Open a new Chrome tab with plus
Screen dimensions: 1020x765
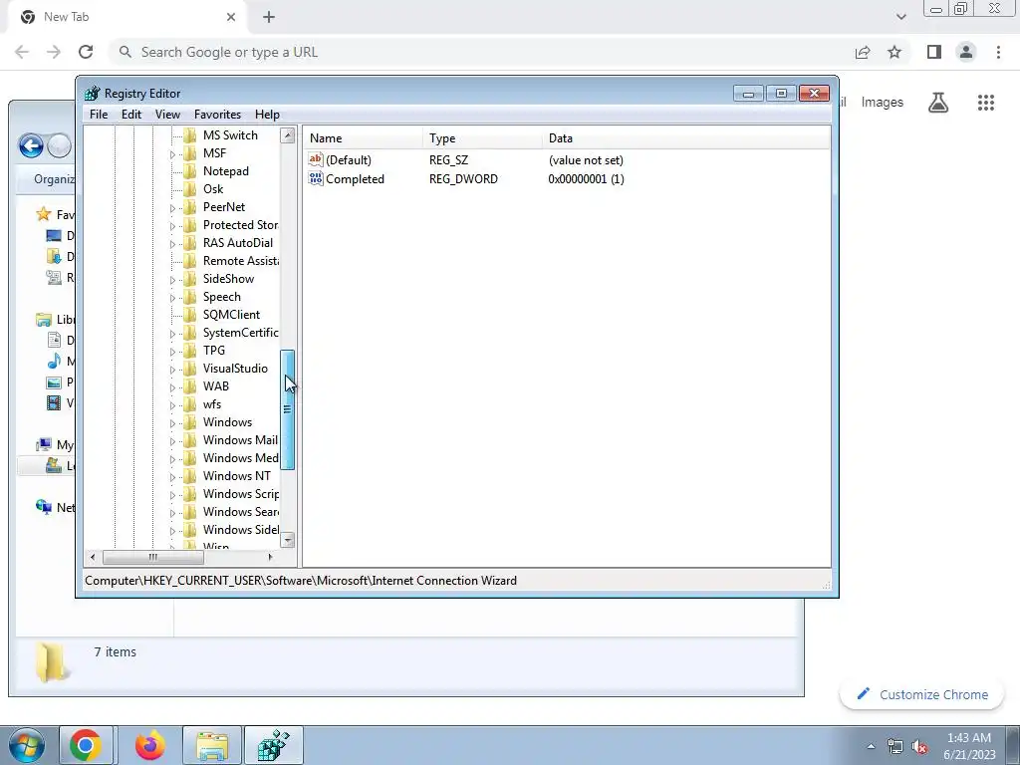point(269,18)
